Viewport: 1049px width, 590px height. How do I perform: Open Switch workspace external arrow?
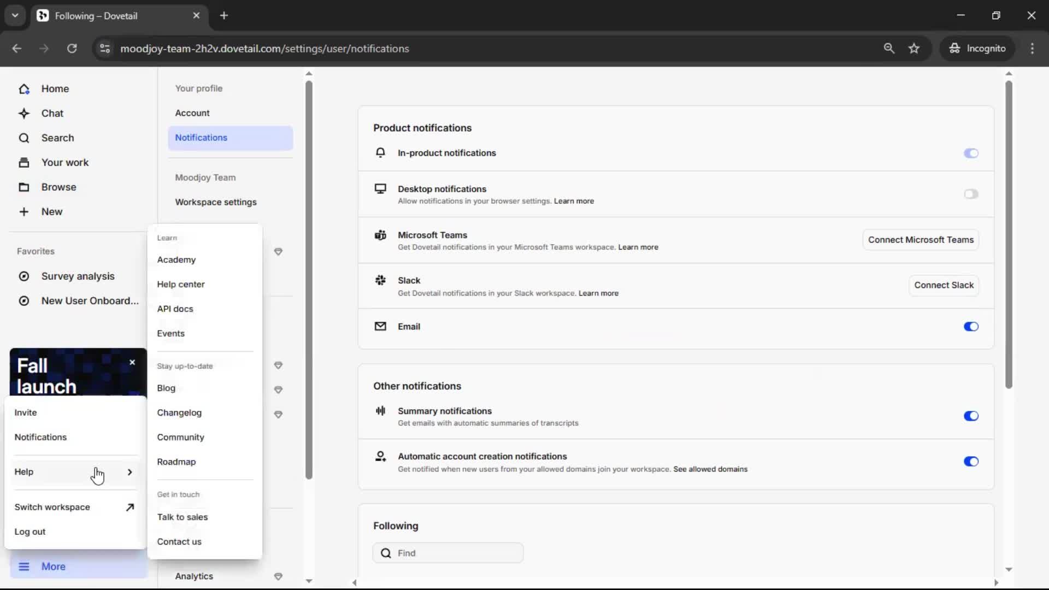129,508
